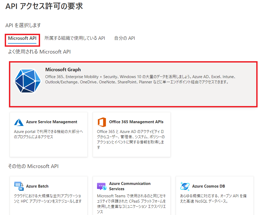Click the 'API アクセス許可の要求' heading

[44, 6]
